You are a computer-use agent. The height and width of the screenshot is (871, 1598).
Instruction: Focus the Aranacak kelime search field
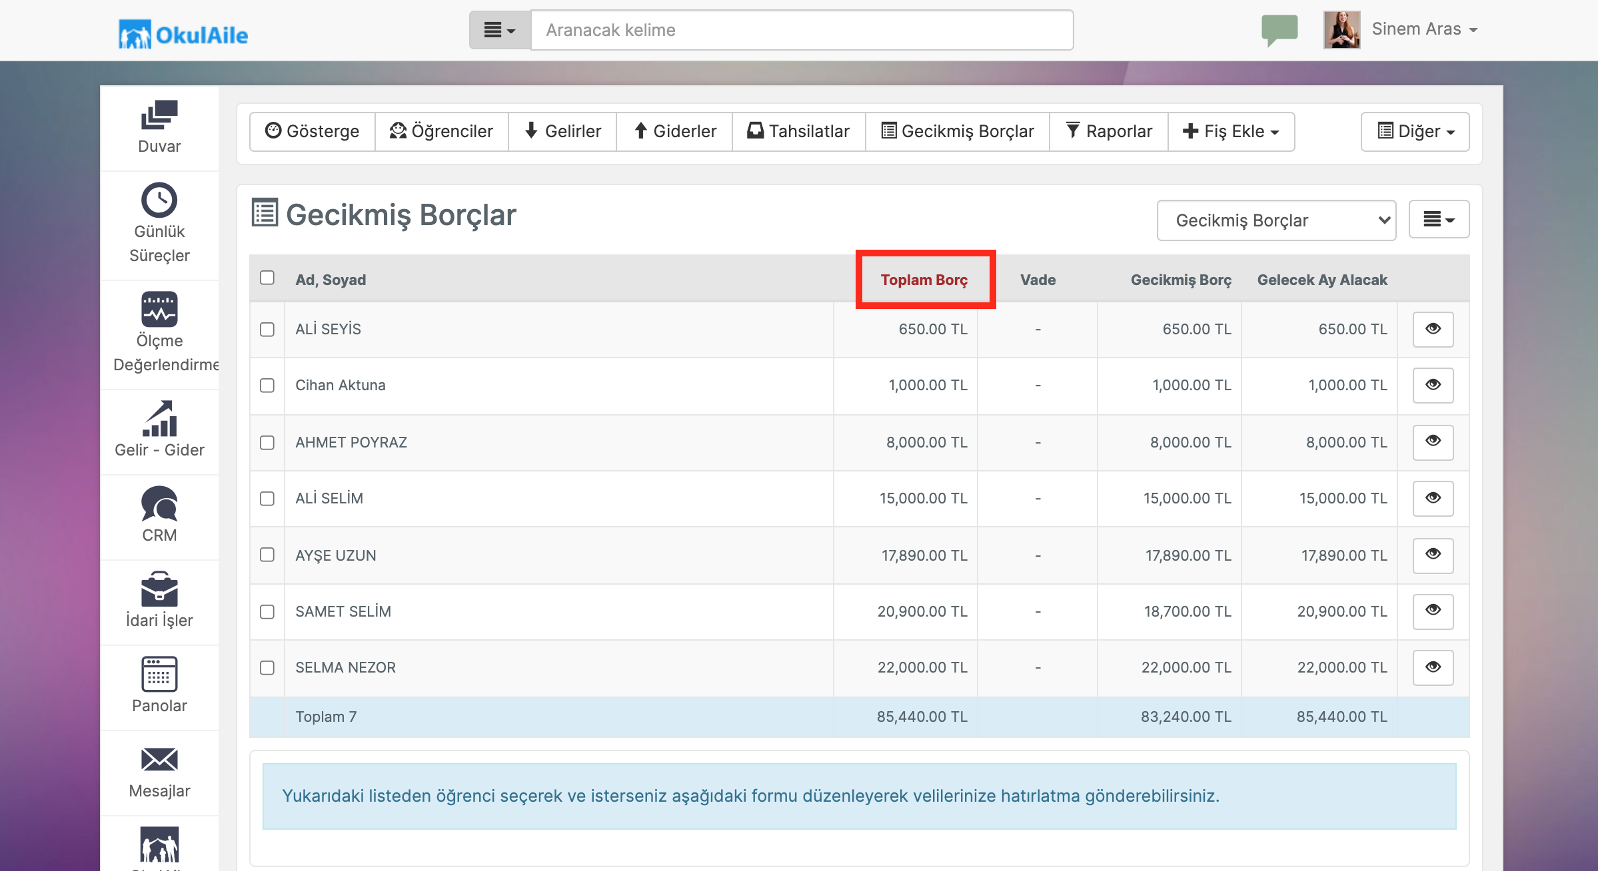click(x=802, y=30)
